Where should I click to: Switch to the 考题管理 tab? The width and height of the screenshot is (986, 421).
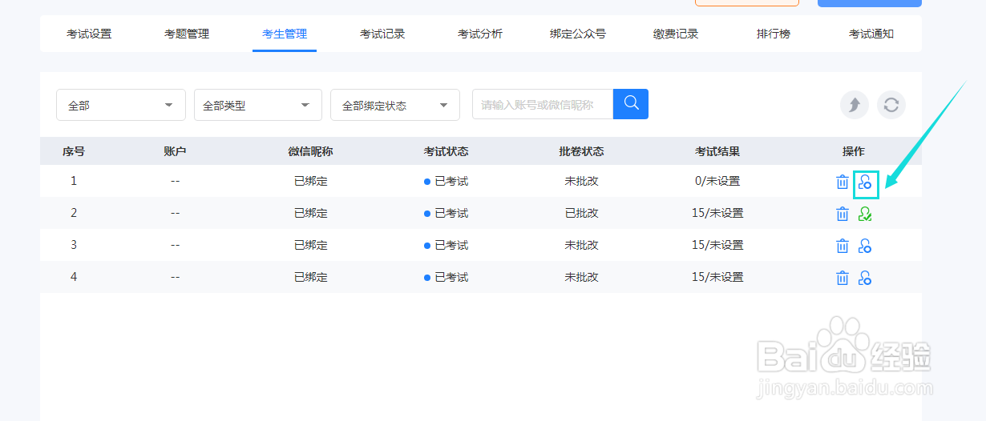tap(187, 34)
